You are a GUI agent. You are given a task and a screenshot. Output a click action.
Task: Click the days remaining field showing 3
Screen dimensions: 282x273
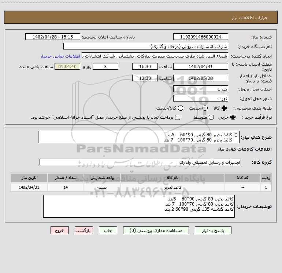point(105,66)
